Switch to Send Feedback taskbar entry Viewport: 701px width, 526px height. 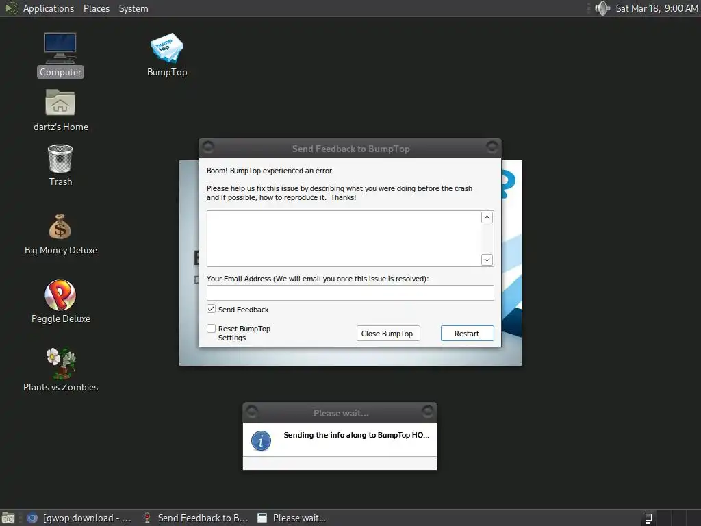pyautogui.click(x=196, y=518)
